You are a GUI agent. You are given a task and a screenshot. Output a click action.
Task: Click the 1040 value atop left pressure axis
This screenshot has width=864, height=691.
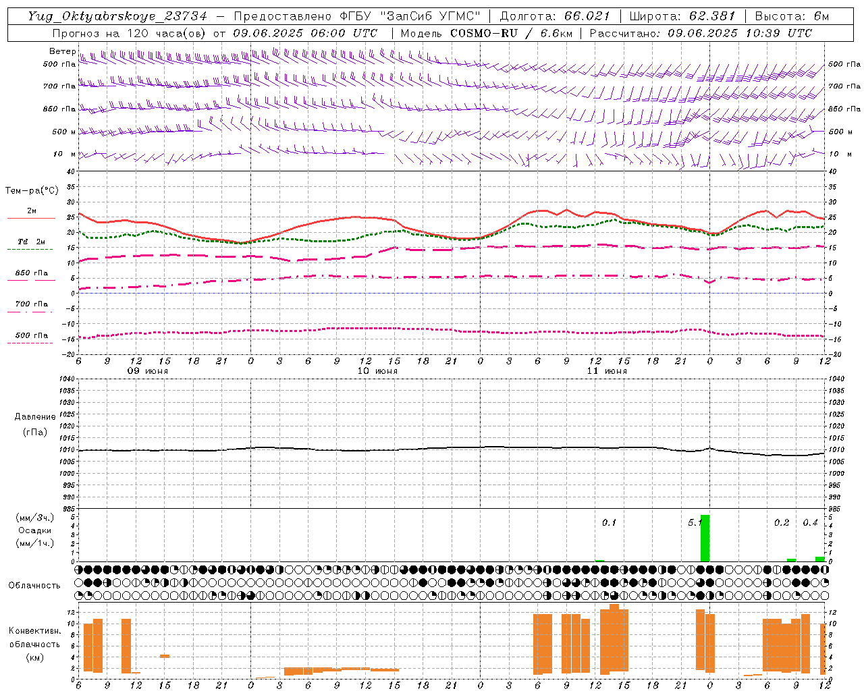[67, 379]
